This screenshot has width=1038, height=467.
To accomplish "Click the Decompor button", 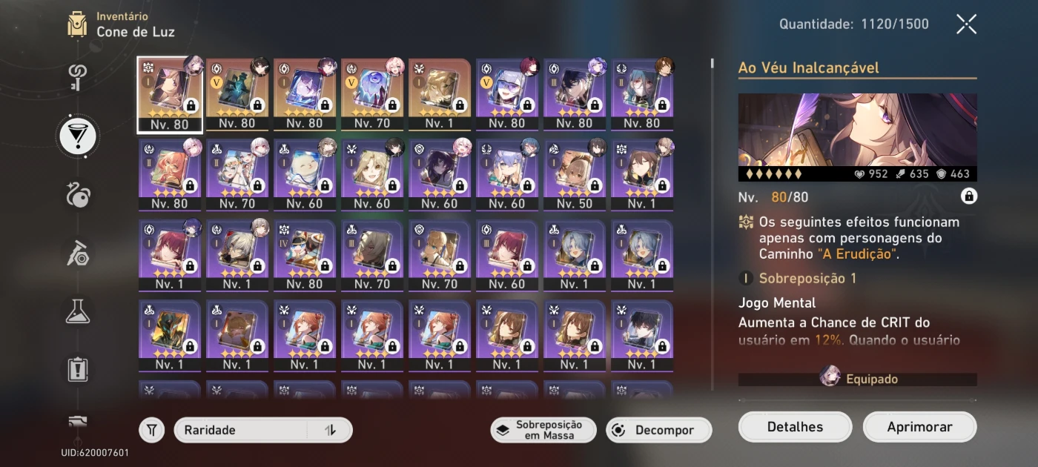I will (658, 430).
